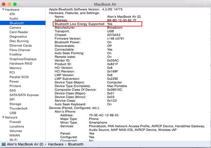Viewport: 211px width, 148px height.
Task: Open the Card Reader section
Action: coord(19,32)
